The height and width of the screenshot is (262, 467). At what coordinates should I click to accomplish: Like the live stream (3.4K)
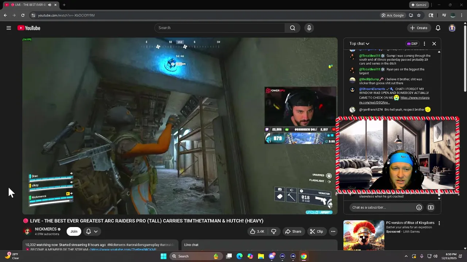pyautogui.click(x=257, y=231)
